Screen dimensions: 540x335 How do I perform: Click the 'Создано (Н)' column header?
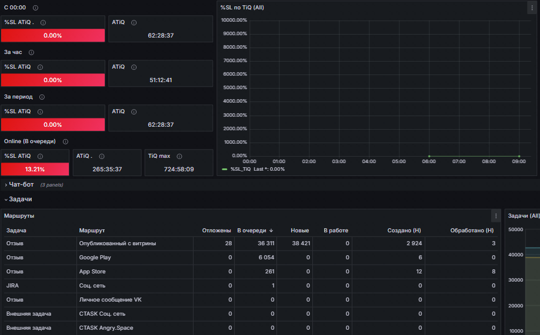click(404, 231)
